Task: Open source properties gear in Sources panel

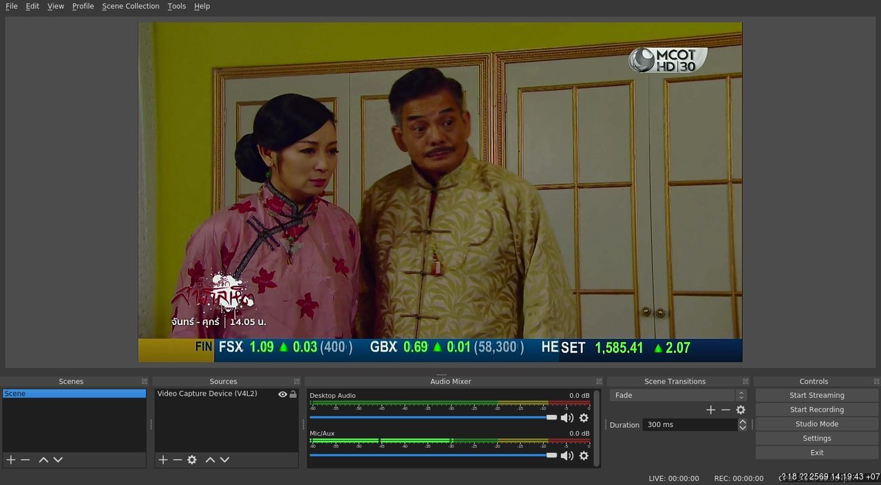Action: (x=192, y=460)
